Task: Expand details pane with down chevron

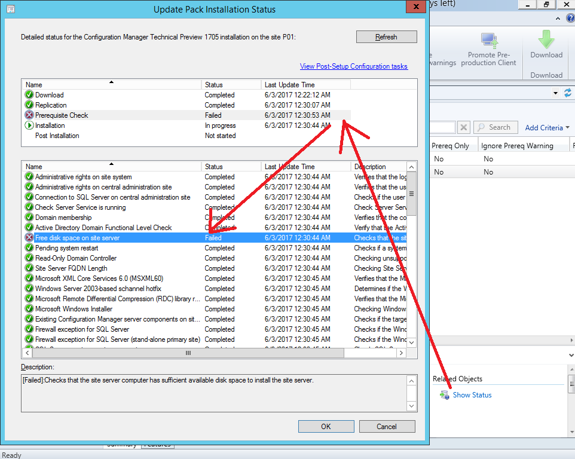Action: [571, 355]
